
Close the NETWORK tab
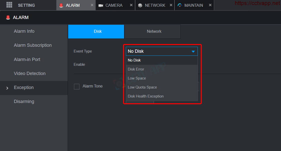(x=171, y=5)
